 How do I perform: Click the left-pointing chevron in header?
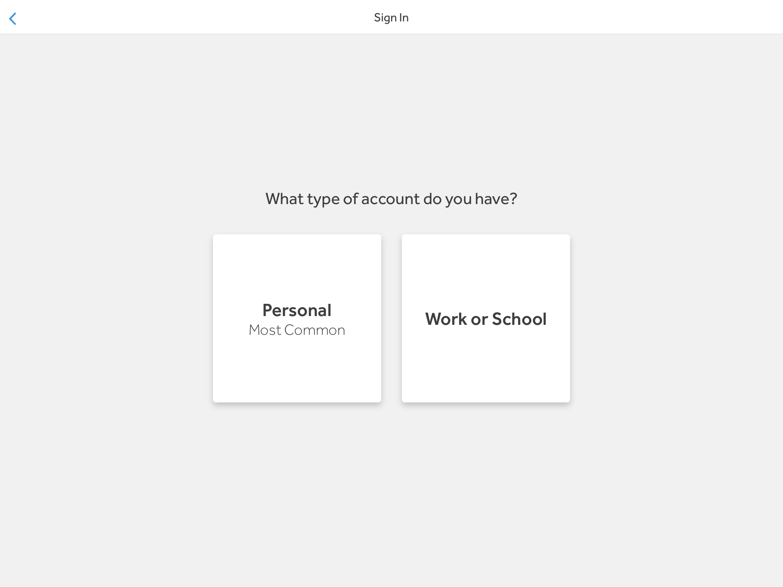(x=13, y=18)
